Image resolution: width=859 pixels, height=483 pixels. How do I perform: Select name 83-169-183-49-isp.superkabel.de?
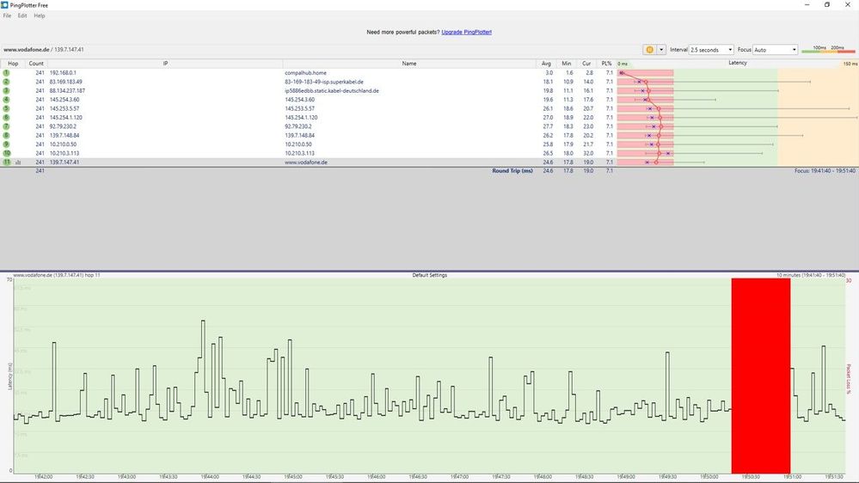(324, 82)
